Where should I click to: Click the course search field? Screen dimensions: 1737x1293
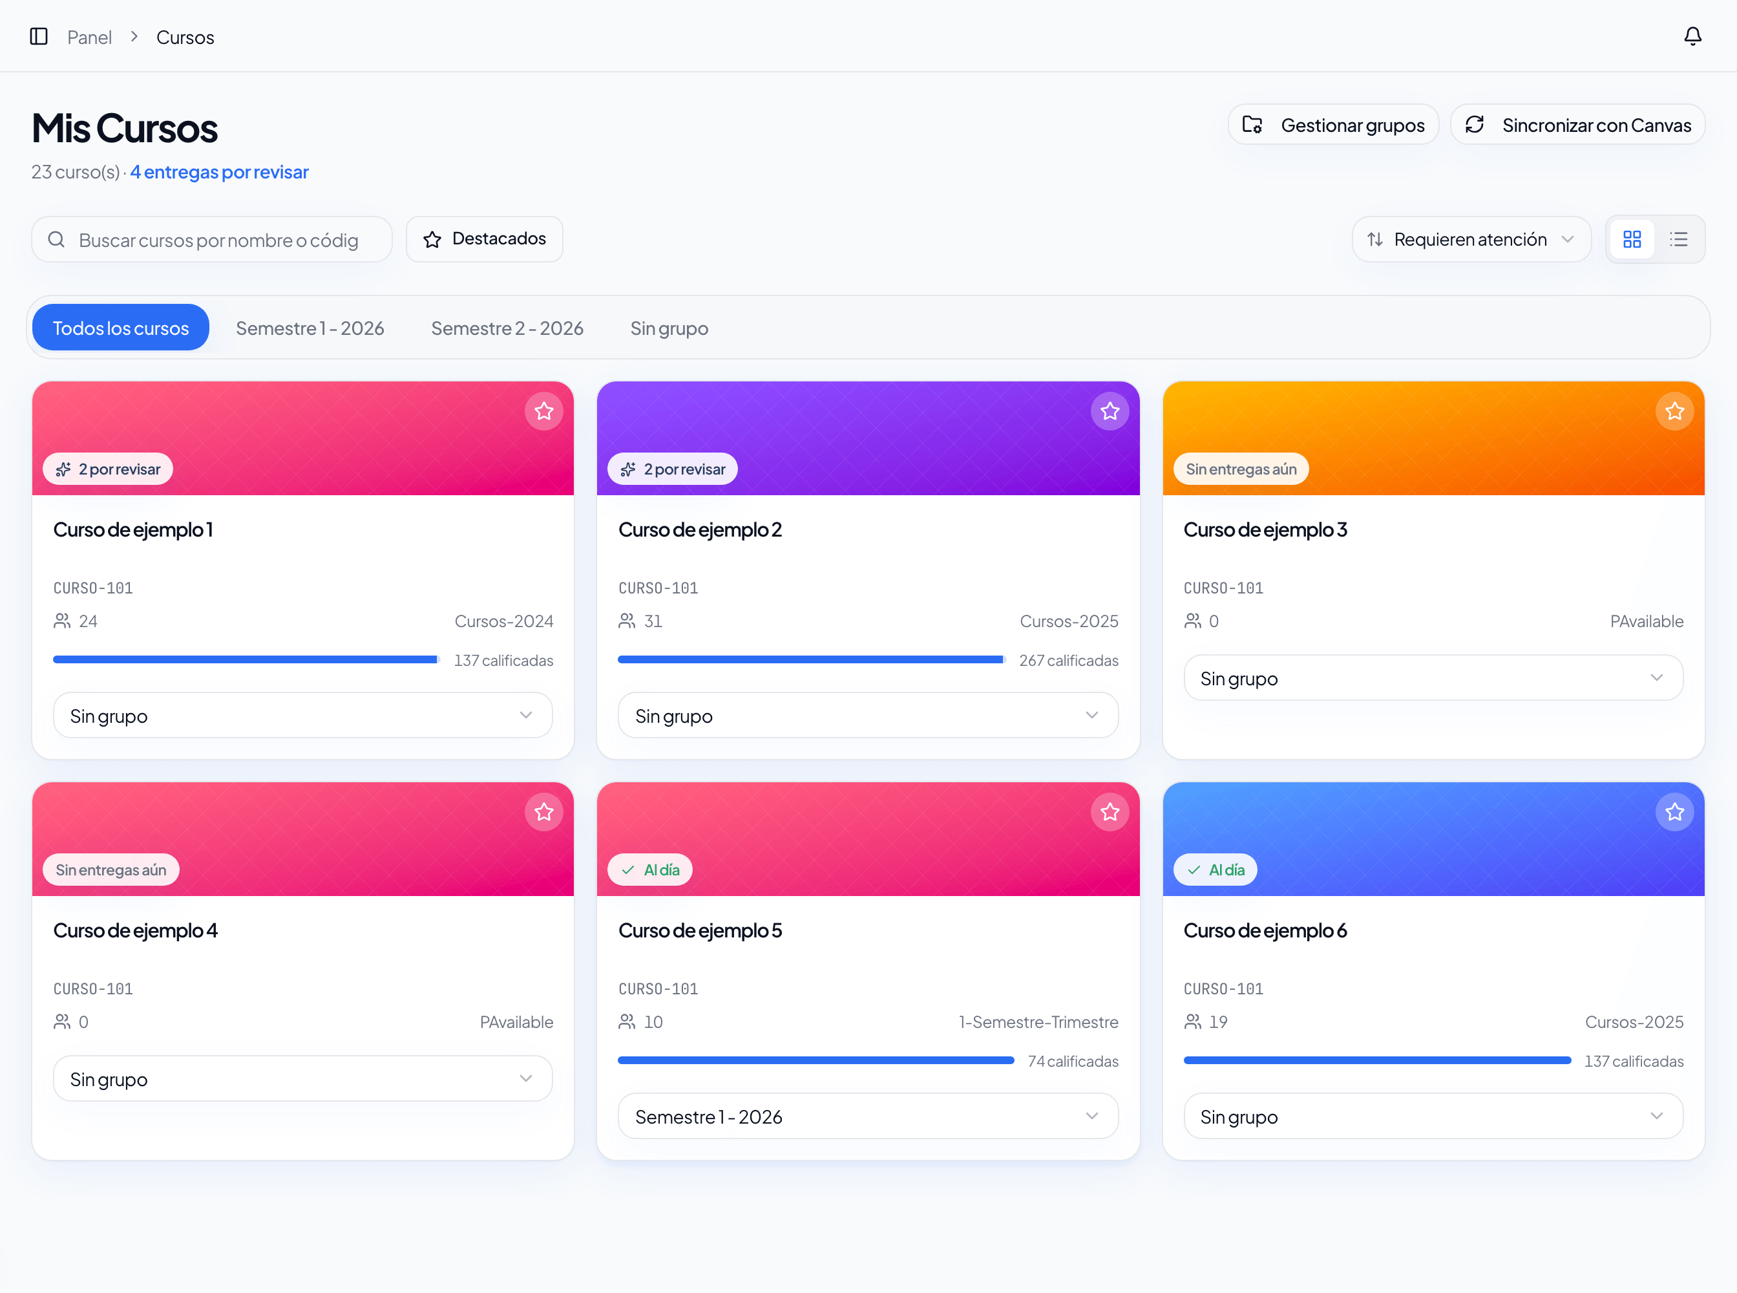click(x=211, y=239)
